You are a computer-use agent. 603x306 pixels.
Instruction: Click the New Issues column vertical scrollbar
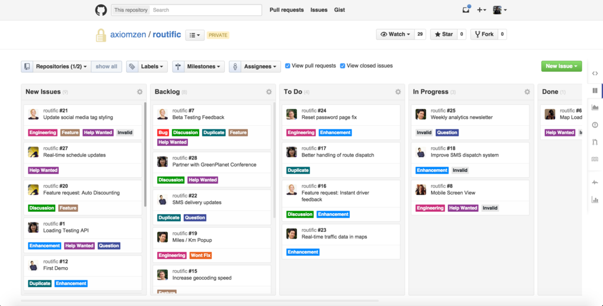click(x=145, y=154)
